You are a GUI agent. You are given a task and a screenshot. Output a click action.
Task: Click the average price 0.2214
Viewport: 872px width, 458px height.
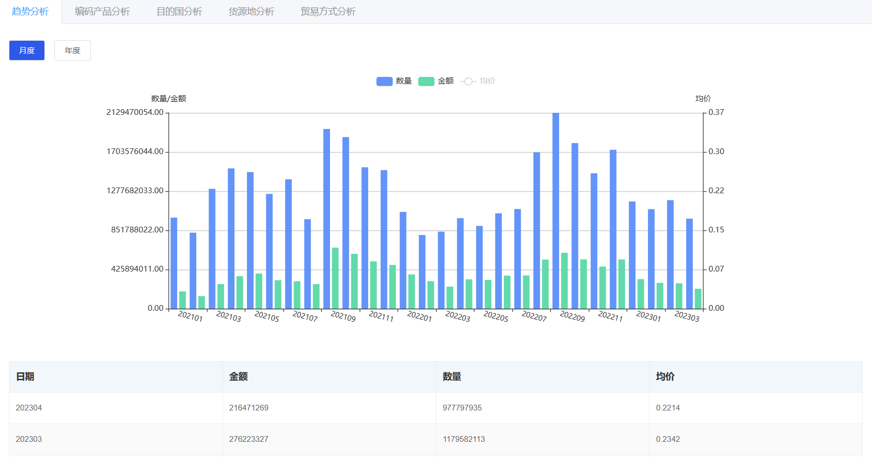point(668,408)
